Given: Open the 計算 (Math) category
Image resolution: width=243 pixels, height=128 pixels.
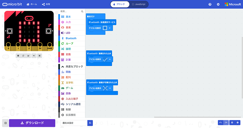Looking at the screenshot, I should coord(72,60).
